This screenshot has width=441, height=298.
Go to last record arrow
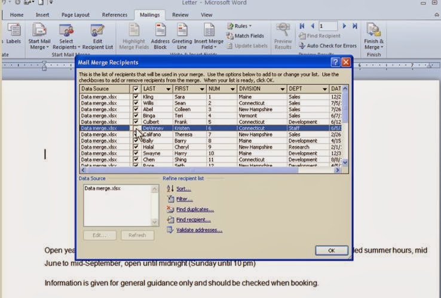click(x=355, y=26)
